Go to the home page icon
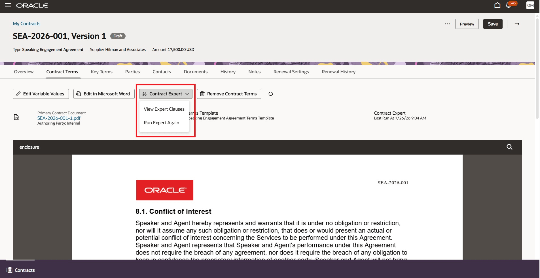Screen dimensions: 540x278 click(497, 5)
